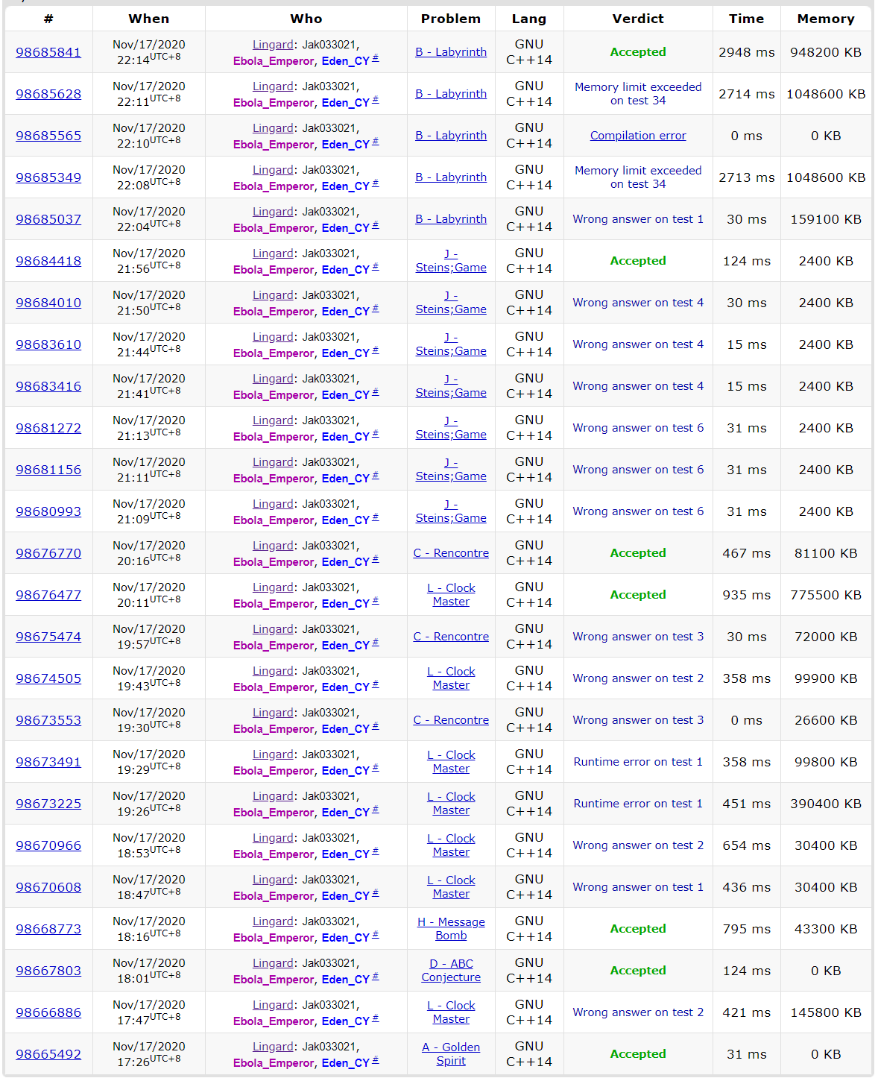Image resolution: width=878 pixels, height=1081 pixels.
Task: Open submission 98684418
Action: tap(48, 261)
